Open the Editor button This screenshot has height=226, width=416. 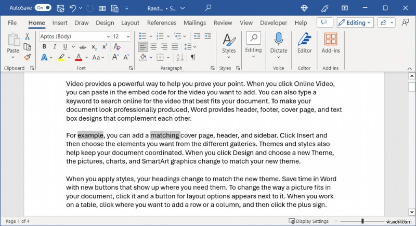[x=304, y=43]
